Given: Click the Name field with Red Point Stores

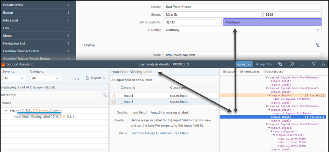Looking at the screenshot, I should click(x=242, y=7).
